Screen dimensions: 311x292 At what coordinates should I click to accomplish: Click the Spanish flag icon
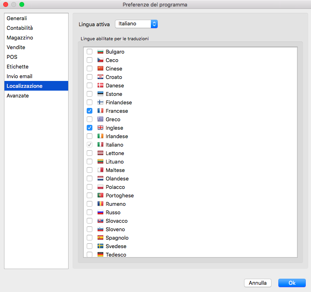(100, 238)
